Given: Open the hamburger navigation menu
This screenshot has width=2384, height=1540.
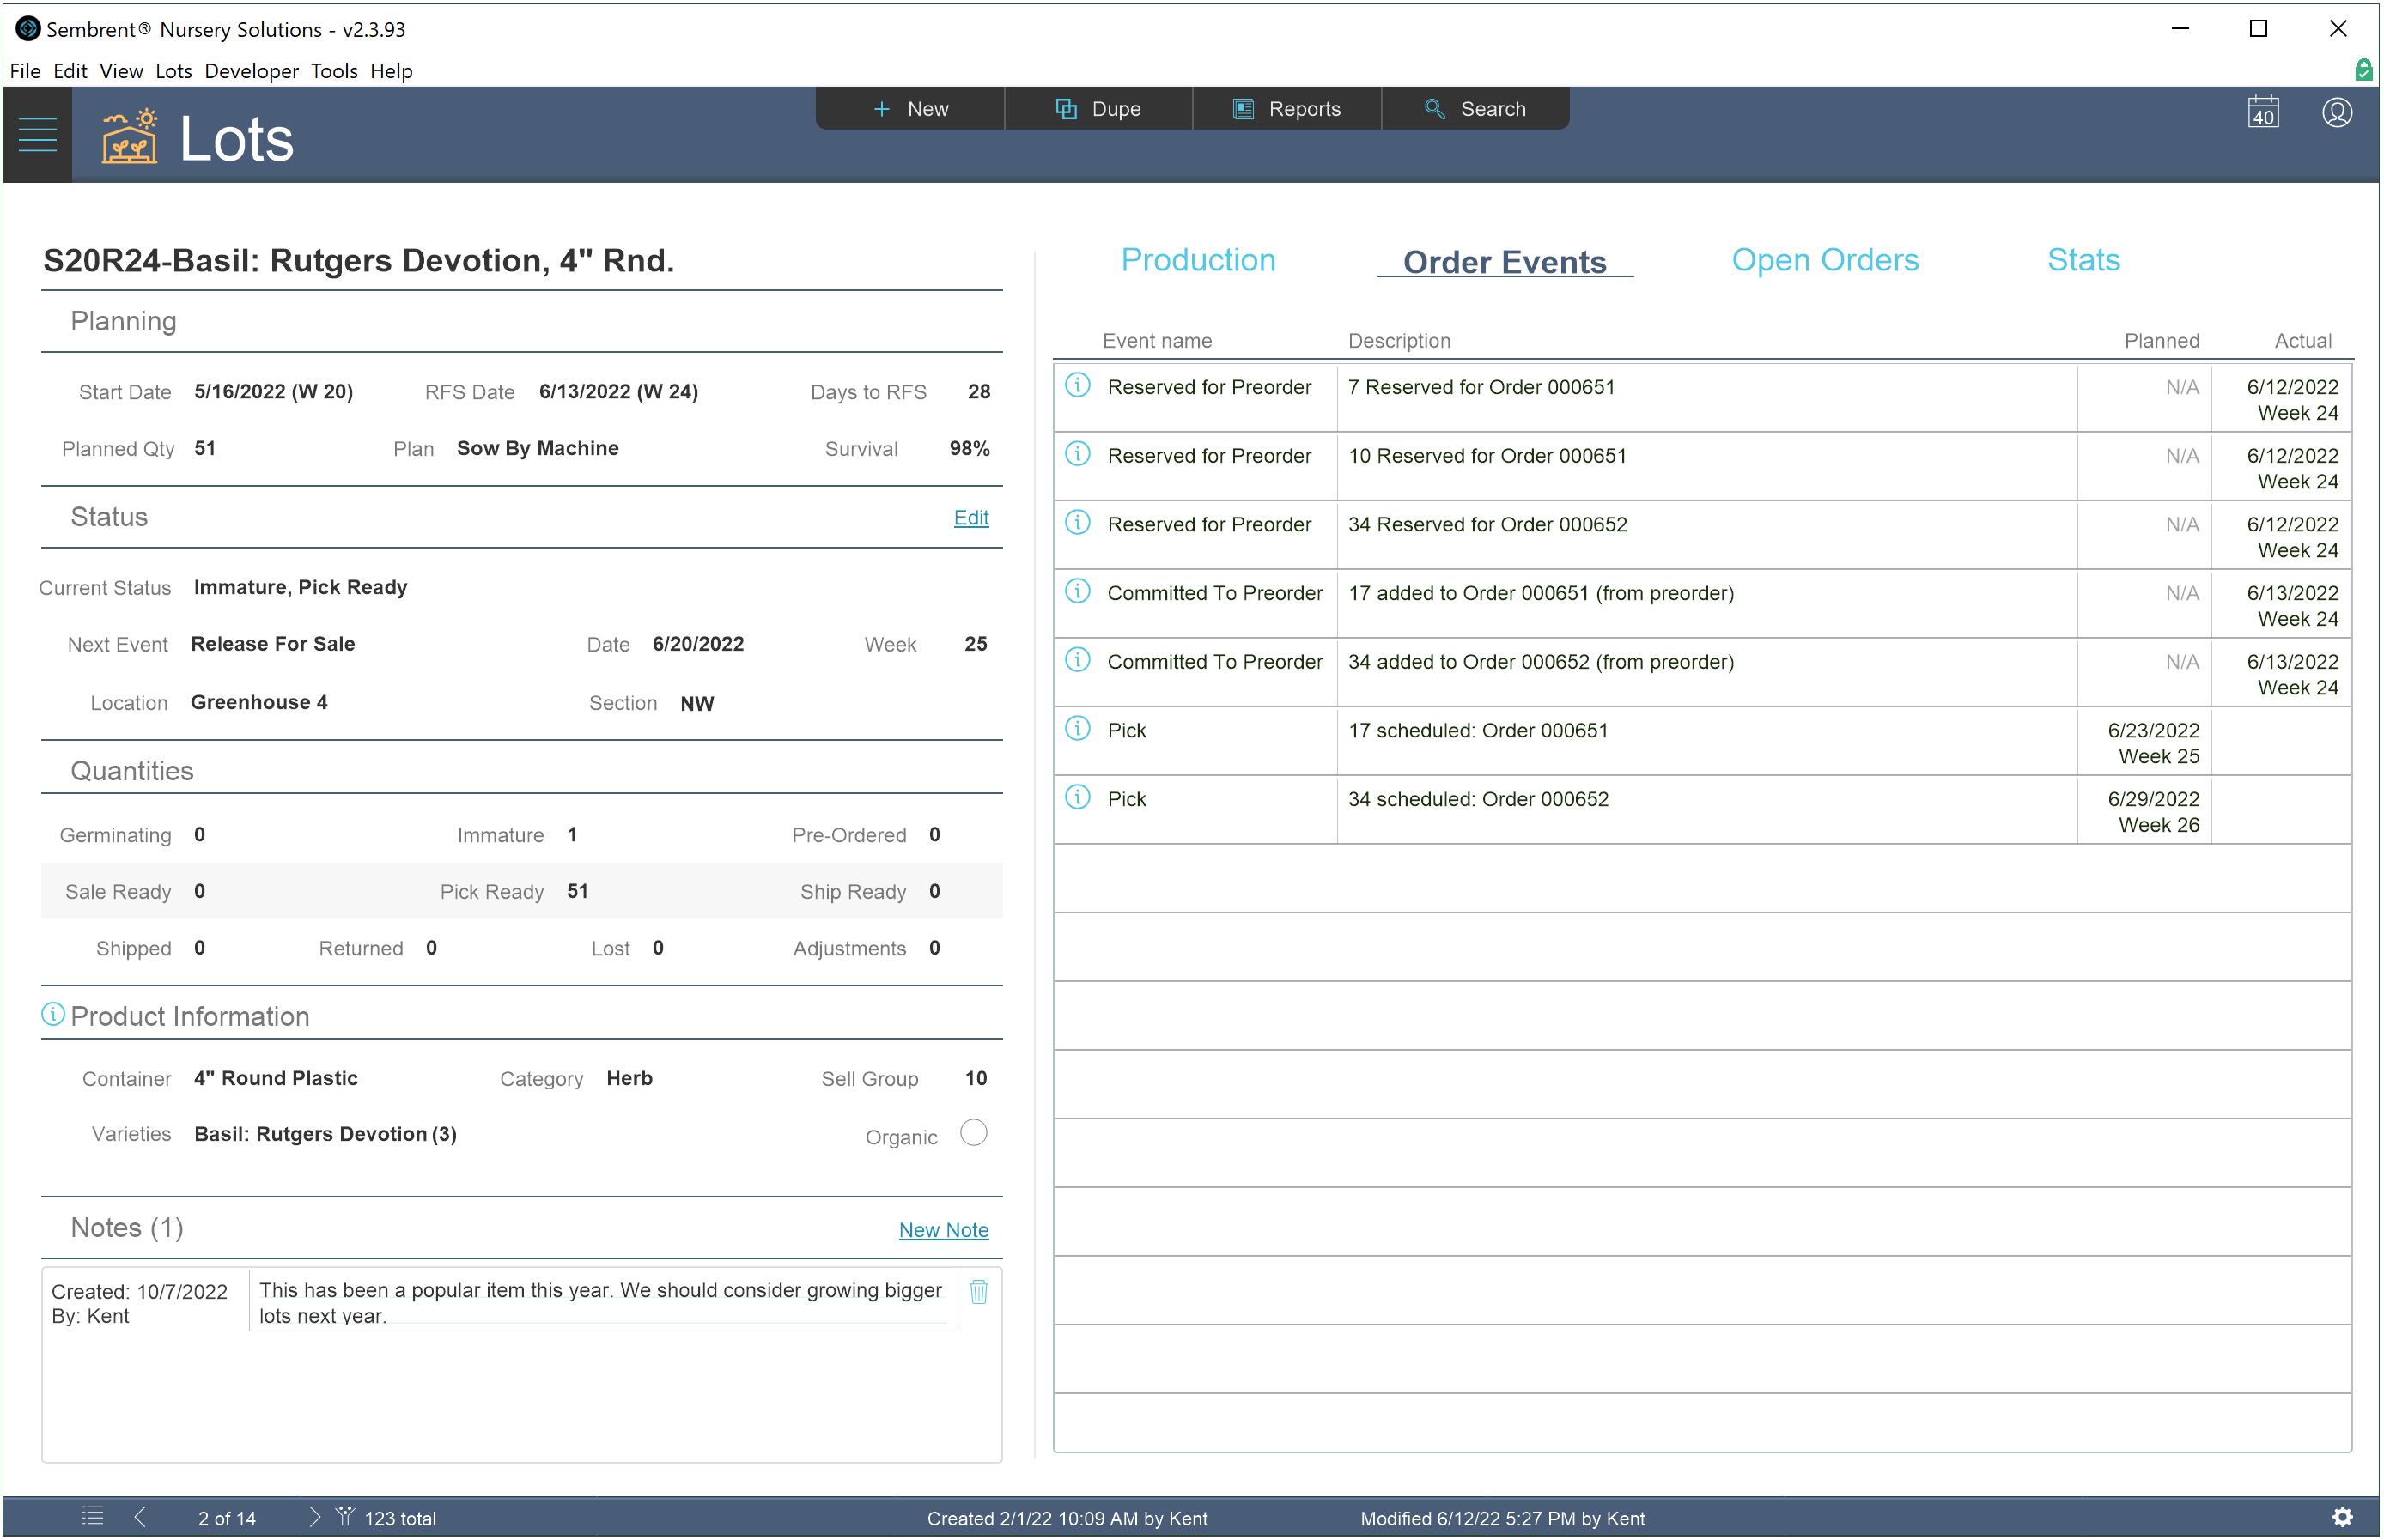Looking at the screenshot, I should (37, 135).
